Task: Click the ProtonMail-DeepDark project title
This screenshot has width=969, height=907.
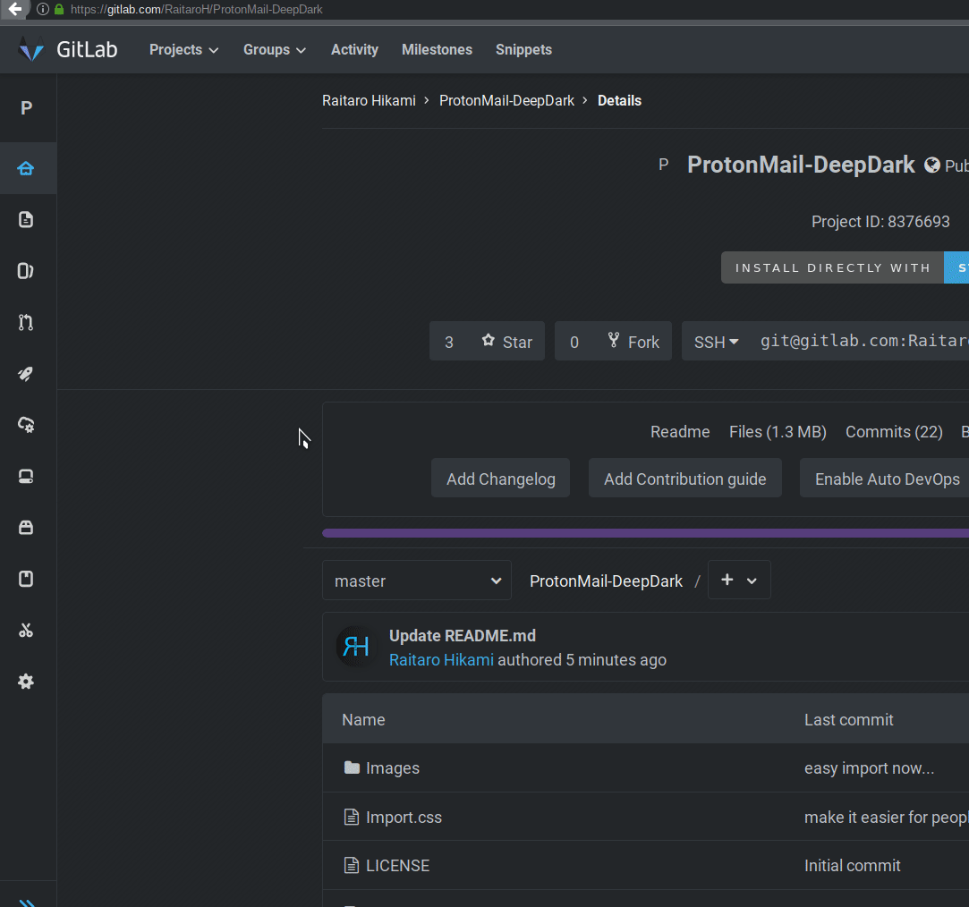Action: (x=801, y=165)
